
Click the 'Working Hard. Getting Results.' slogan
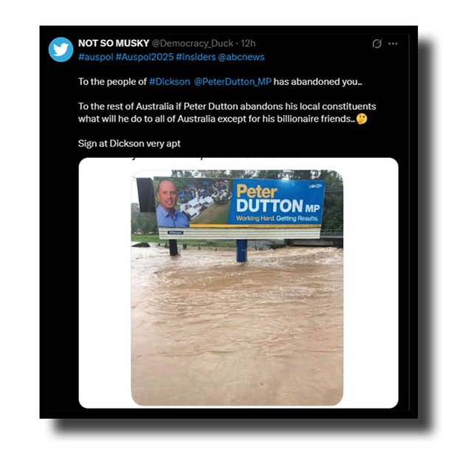(x=277, y=218)
